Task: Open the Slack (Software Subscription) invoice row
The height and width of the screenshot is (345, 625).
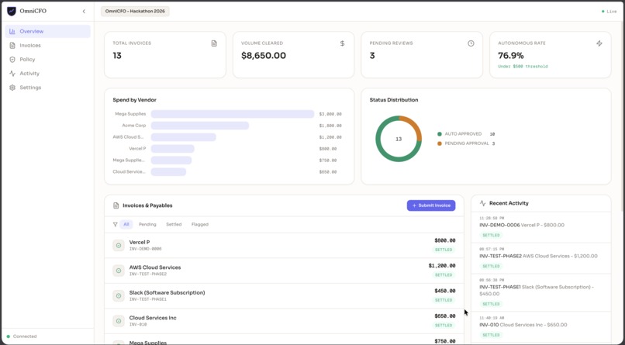Action: click(x=285, y=295)
